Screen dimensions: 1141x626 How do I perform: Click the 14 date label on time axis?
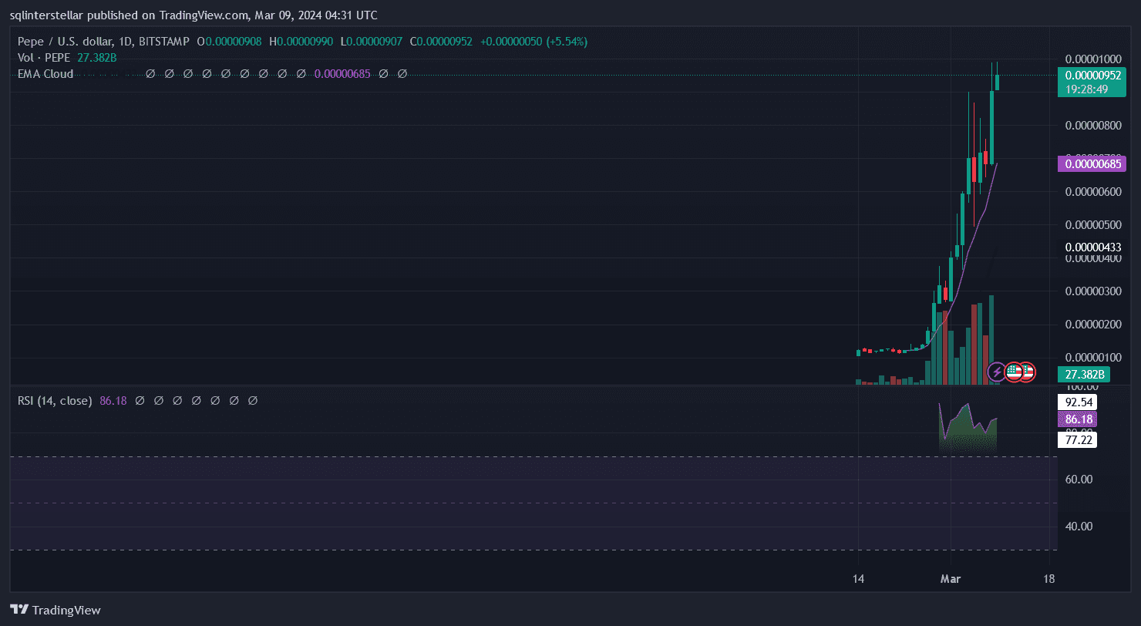coord(858,578)
